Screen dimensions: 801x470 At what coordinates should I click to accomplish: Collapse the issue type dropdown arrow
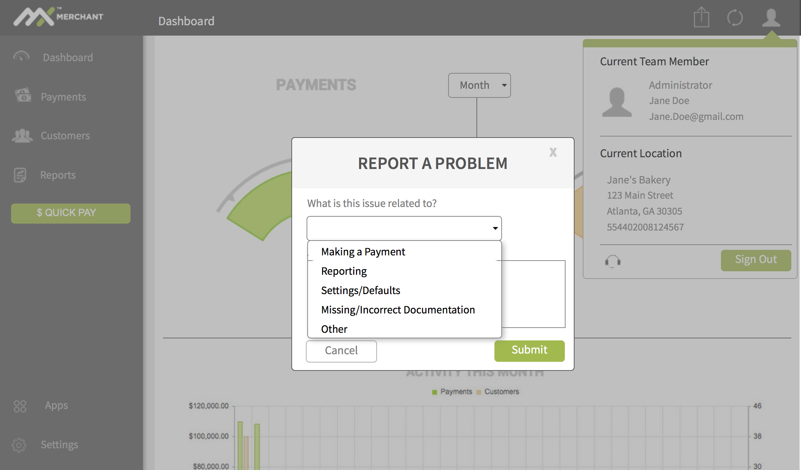click(495, 228)
